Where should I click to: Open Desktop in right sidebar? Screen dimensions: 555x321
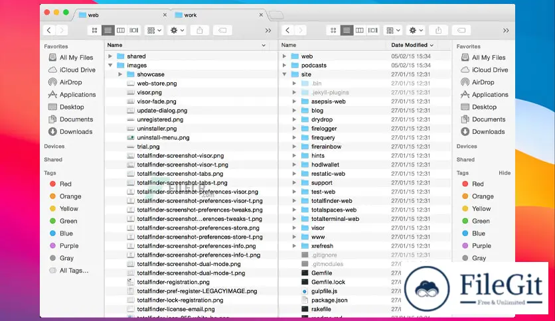tap(479, 107)
